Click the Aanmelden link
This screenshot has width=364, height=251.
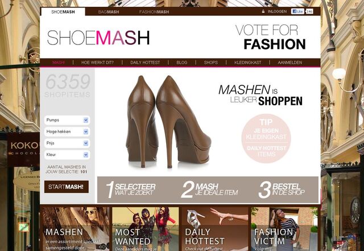tap(289, 63)
